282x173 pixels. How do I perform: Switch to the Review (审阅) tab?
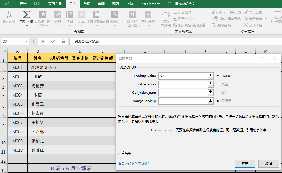(101, 4)
